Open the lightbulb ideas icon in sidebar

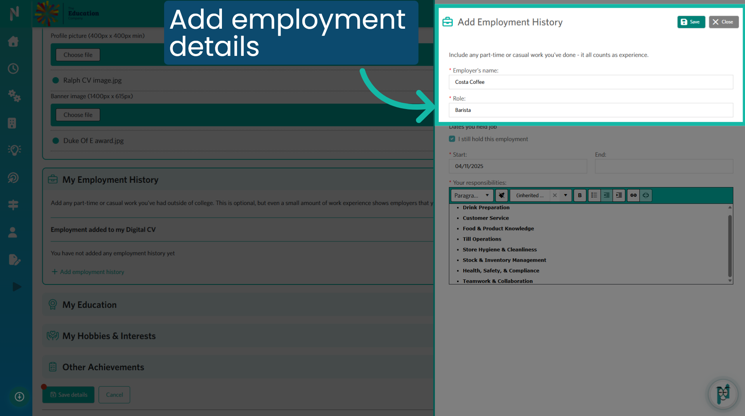(14, 150)
